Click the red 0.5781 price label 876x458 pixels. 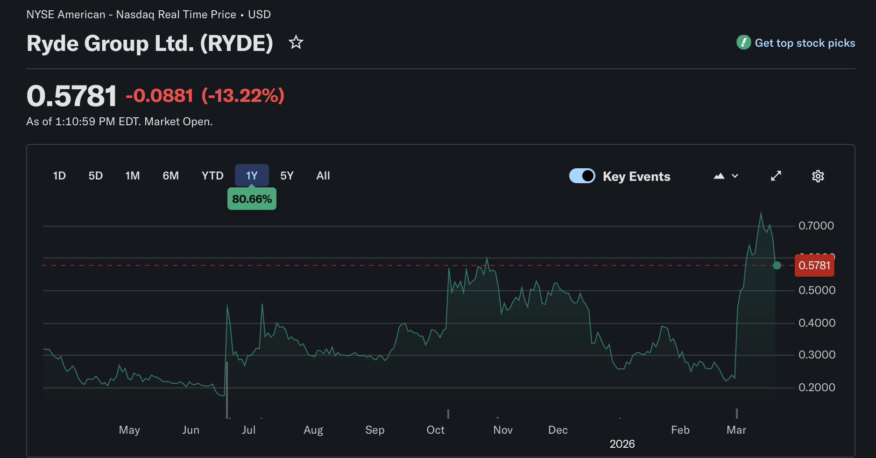coord(814,265)
